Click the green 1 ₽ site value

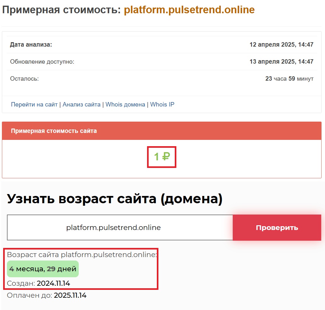tap(162, 157)
